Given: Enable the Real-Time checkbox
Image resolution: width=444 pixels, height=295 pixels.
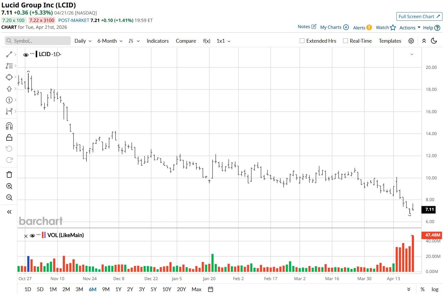Looking at the screenshot, I should [345, 41].
